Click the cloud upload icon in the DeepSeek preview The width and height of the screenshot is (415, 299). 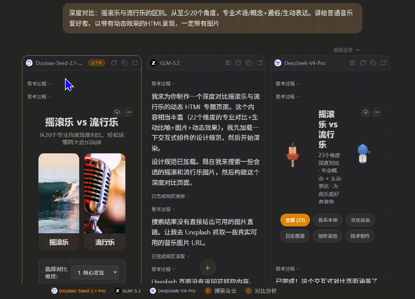click(x=365, y=112)
